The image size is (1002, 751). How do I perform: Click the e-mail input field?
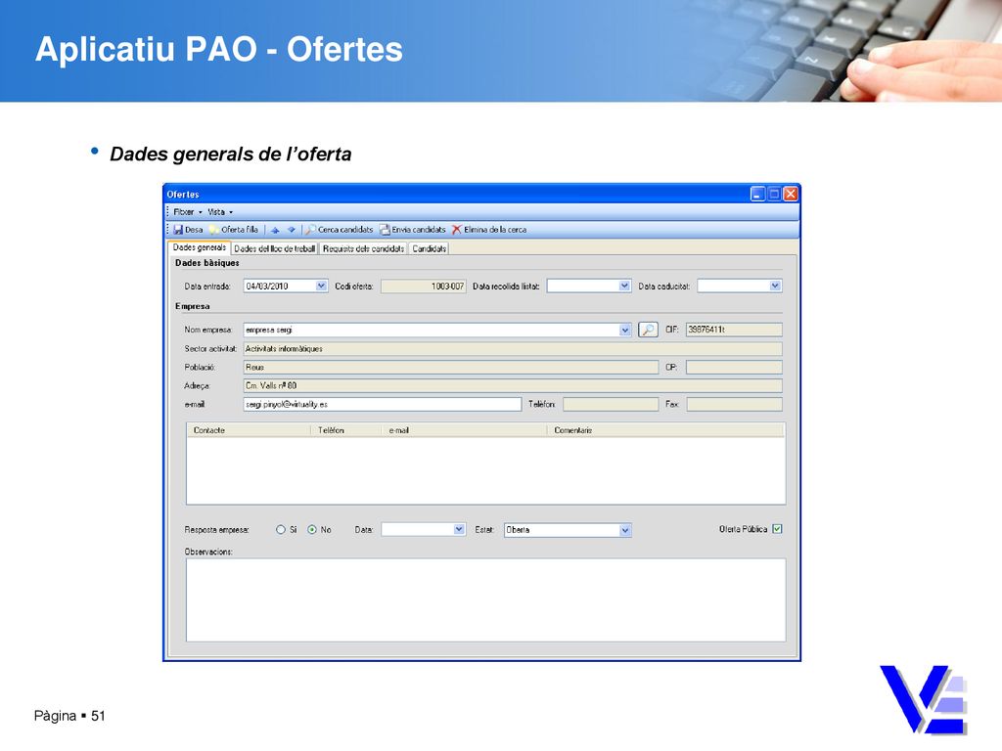point(383,404)
